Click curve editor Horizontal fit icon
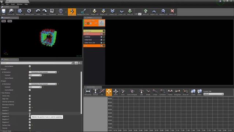Viewport: 234px width, 132px height. (88, 92)
